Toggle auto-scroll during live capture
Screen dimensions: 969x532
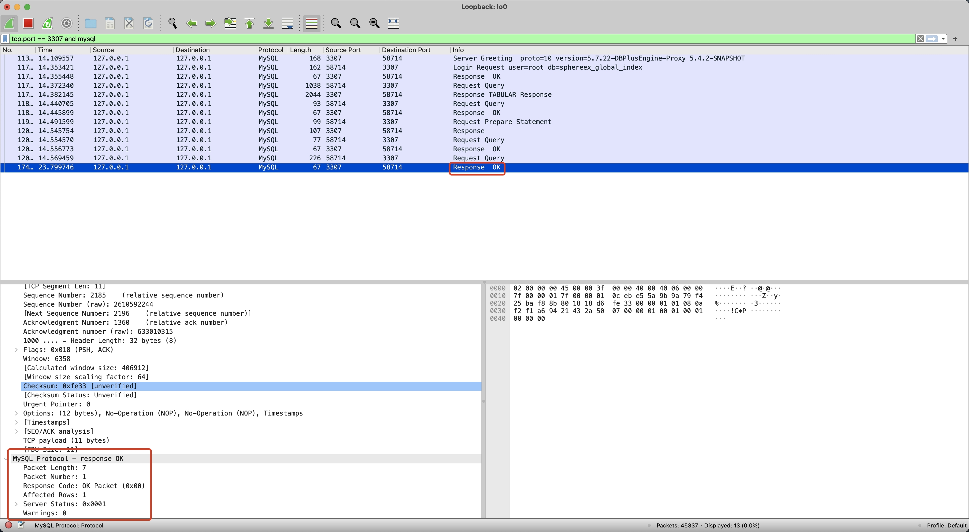[288, 23]
